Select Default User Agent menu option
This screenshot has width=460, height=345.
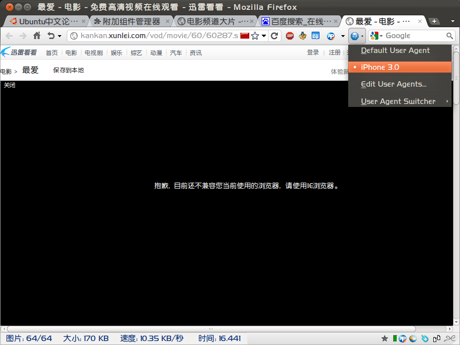tap(400, 50)
